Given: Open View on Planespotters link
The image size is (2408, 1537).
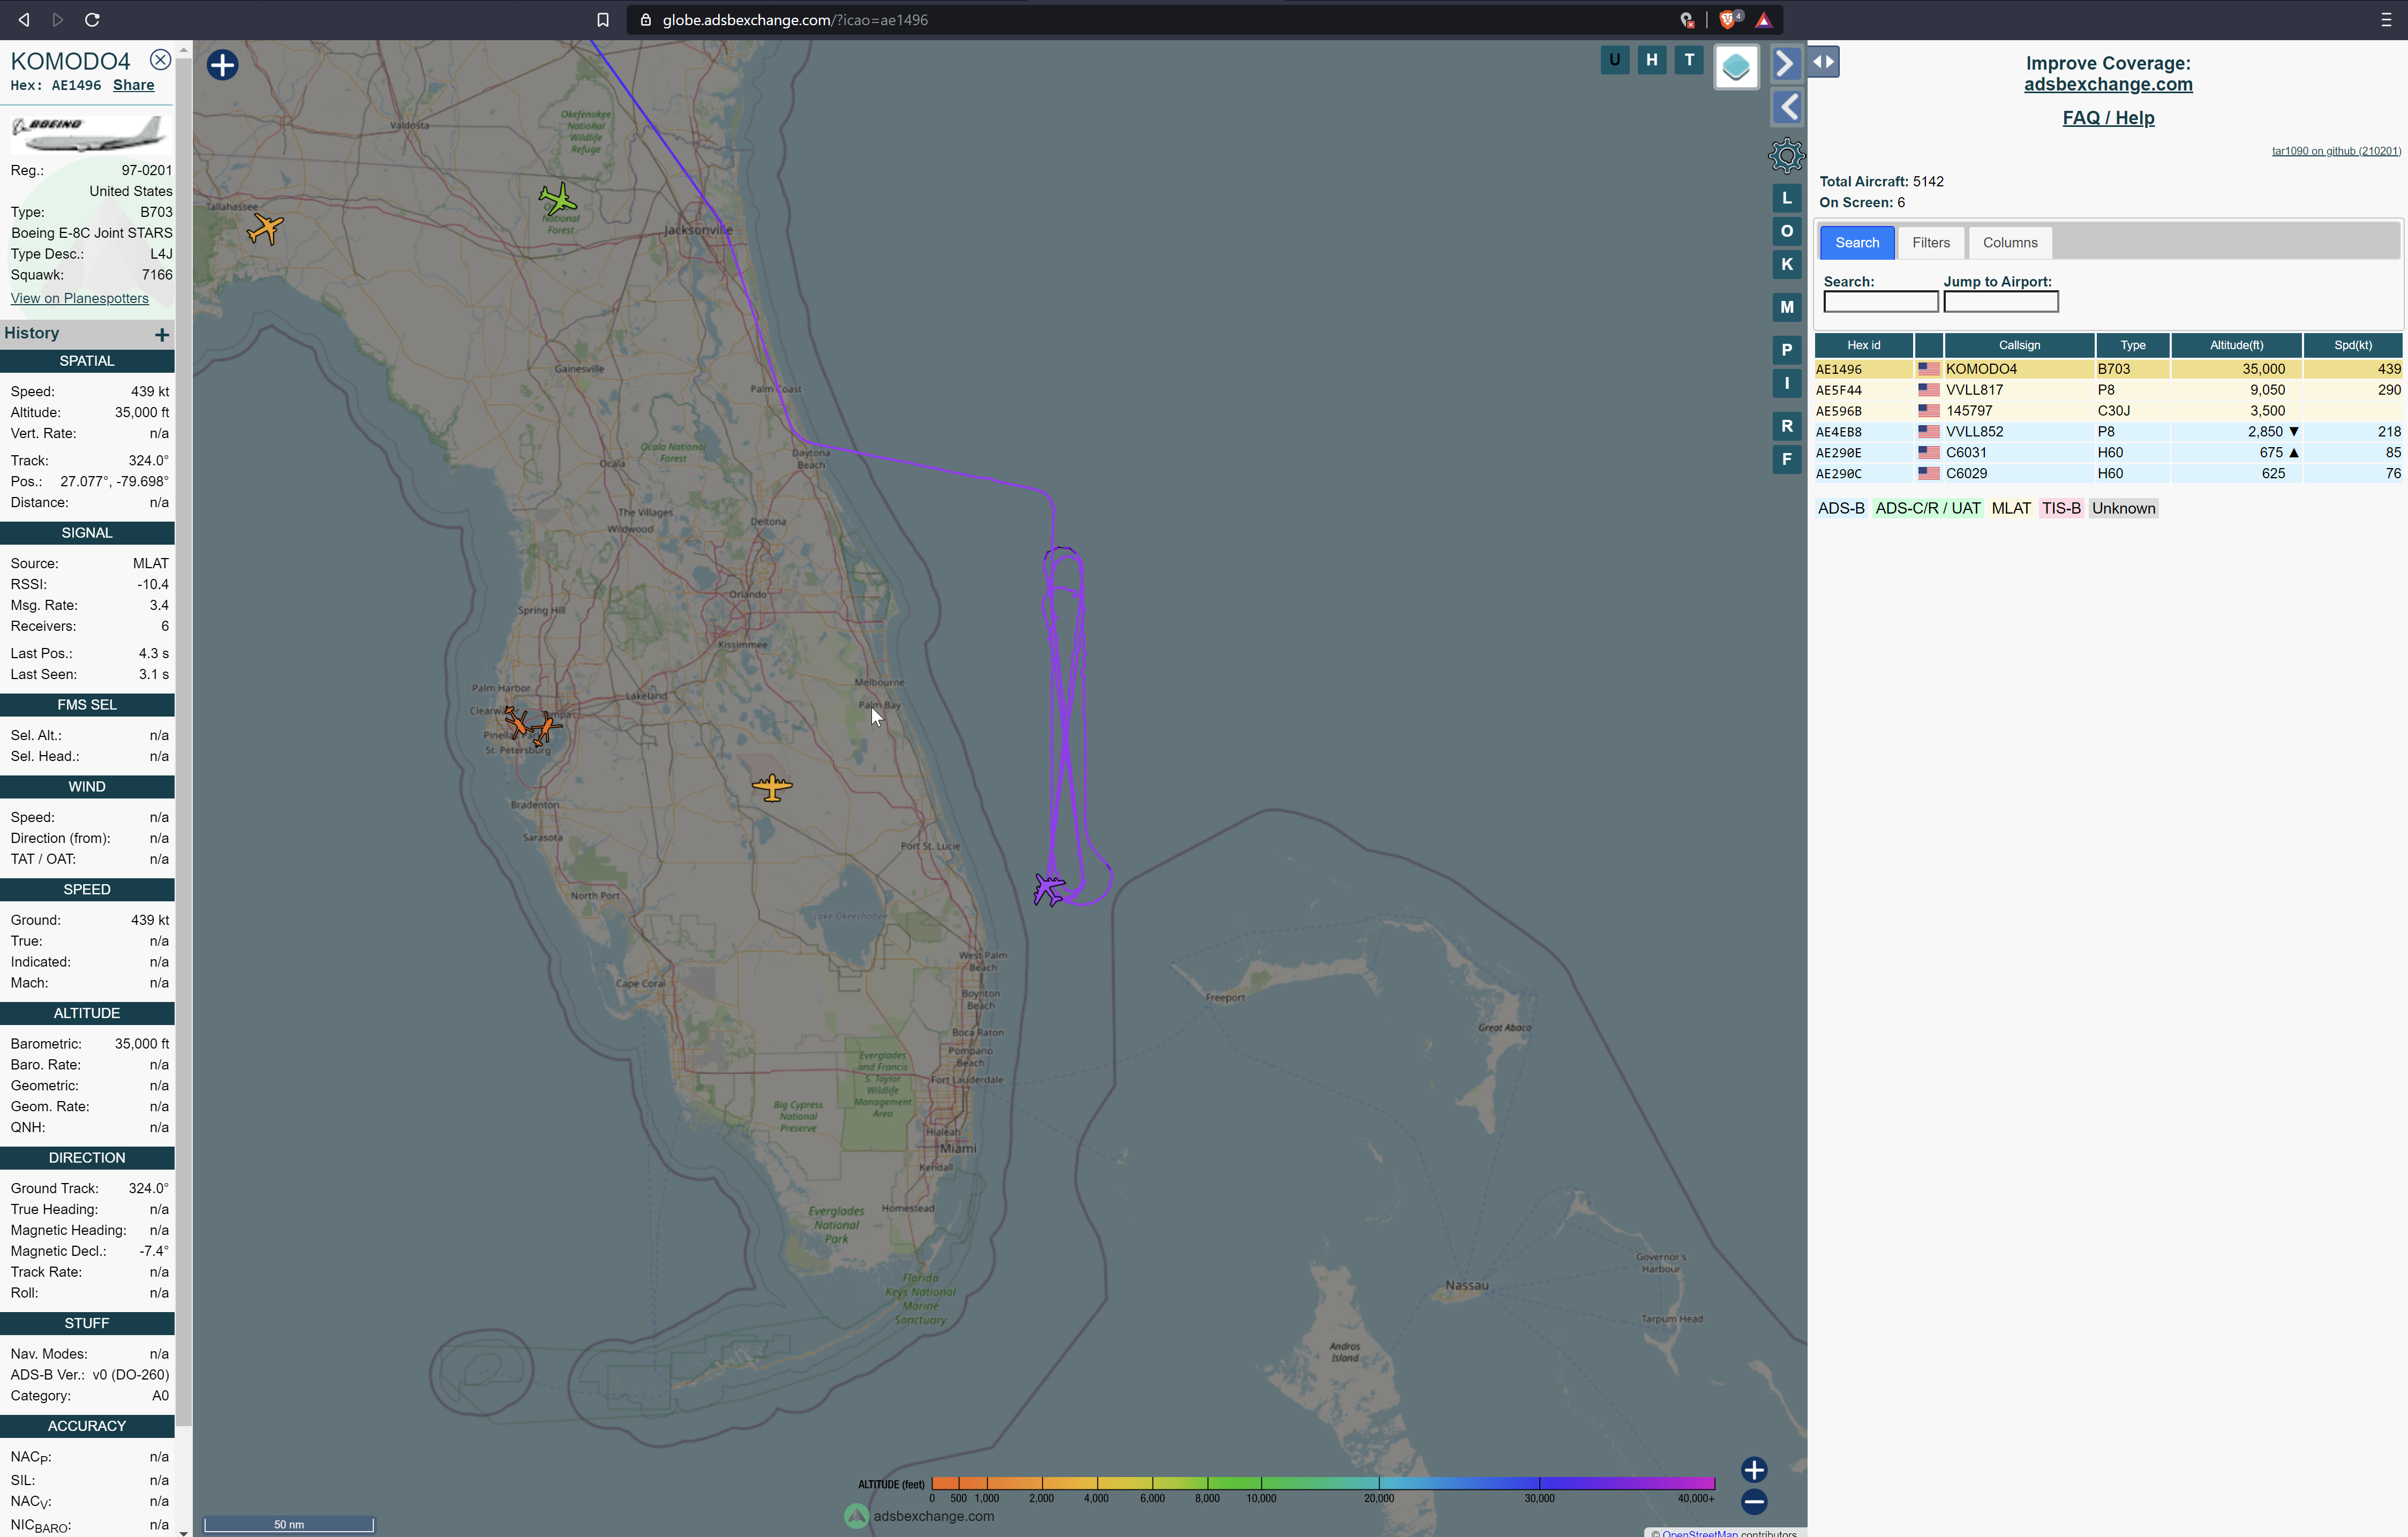Looking at the screenshot, I should pyautogui.click(x=79, y=298).
